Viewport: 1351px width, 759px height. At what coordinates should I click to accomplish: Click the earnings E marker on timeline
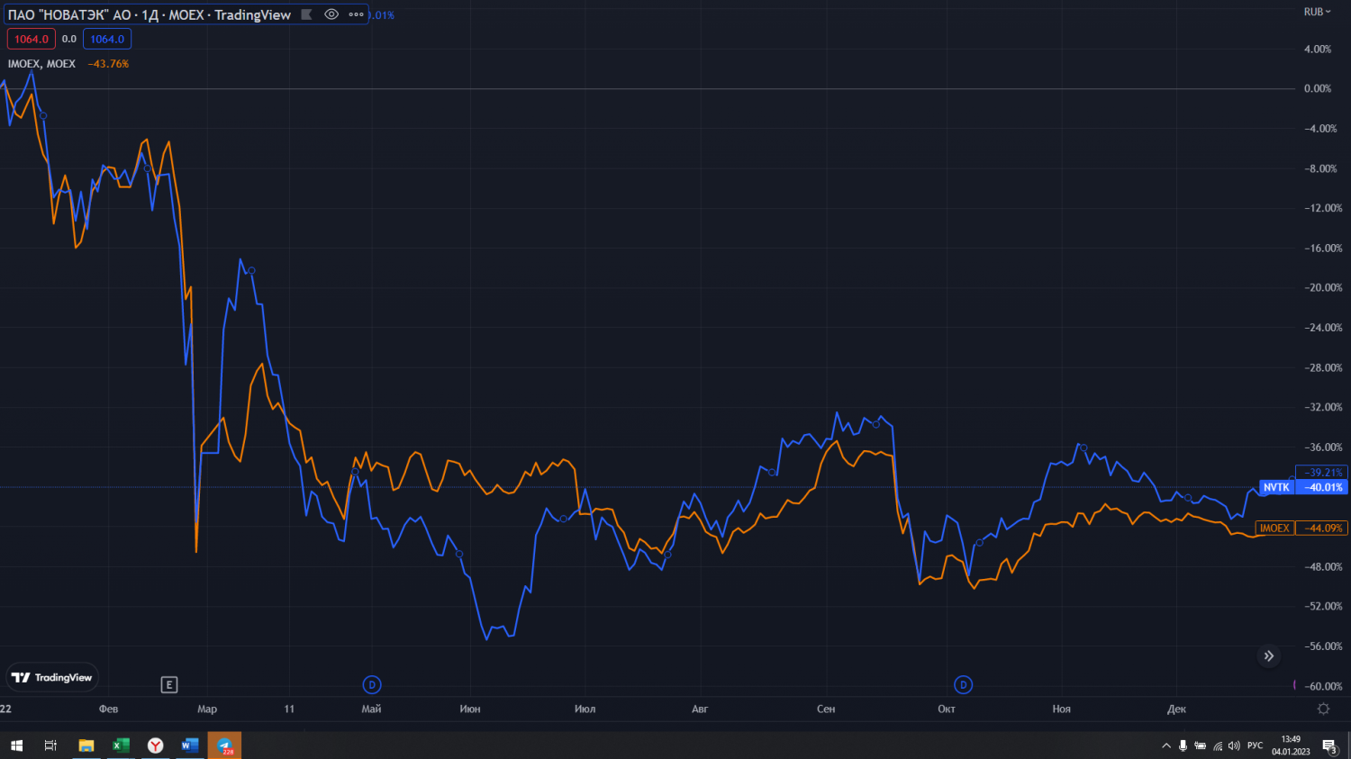[x=168, y=685]
